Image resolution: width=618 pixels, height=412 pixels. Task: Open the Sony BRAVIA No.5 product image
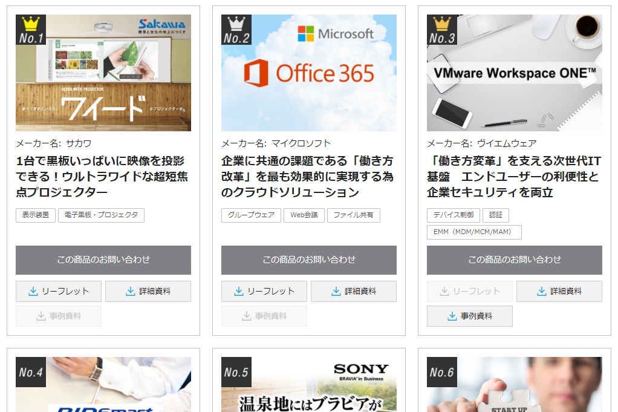pos(309,384)
